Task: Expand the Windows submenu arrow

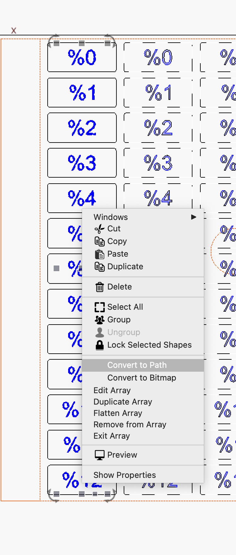Action: click(194, 217)
